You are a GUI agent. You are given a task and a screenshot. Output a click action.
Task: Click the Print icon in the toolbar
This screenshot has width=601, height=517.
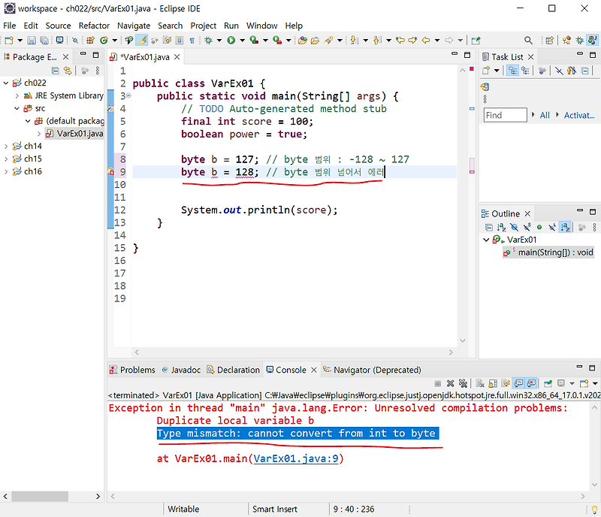[59, 40]
